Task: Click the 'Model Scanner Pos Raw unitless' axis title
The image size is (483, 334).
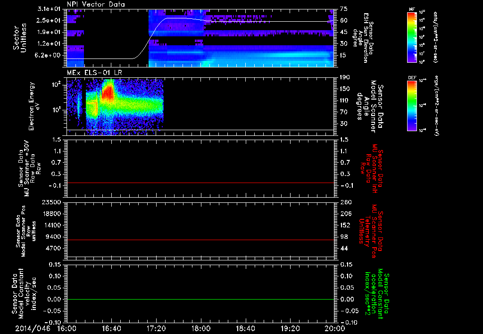Action: [26, 231]
